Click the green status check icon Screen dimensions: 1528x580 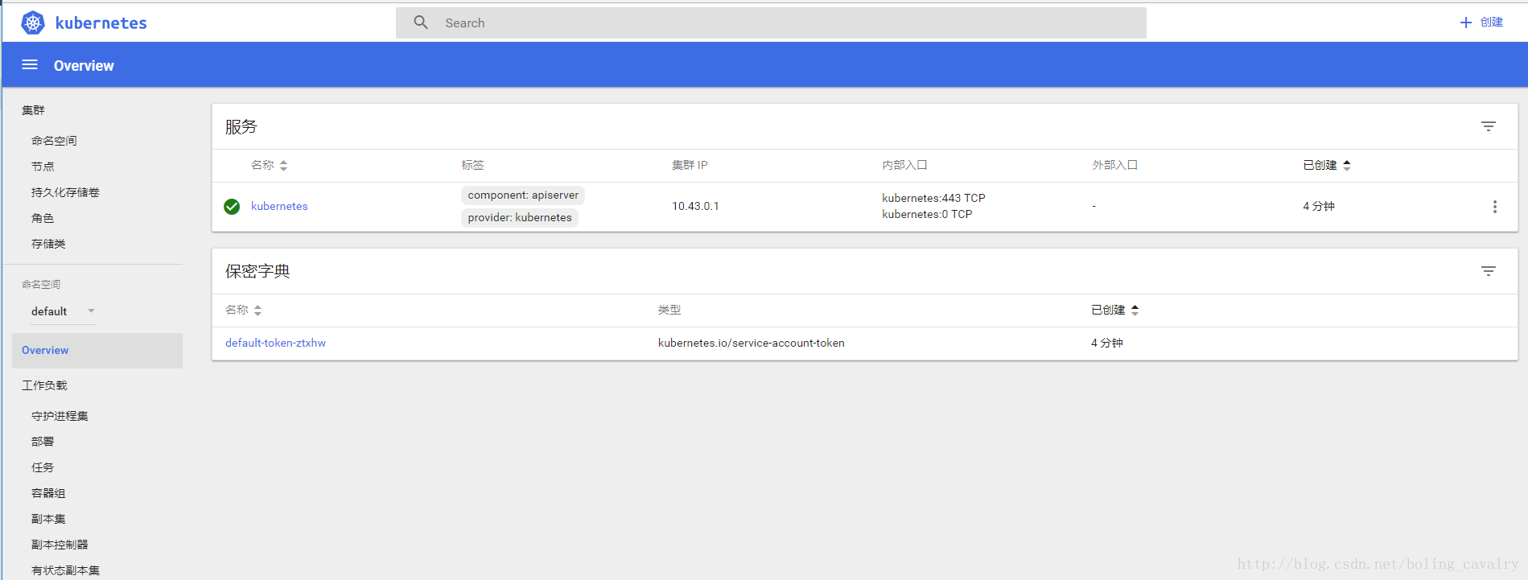coord(232,207)
